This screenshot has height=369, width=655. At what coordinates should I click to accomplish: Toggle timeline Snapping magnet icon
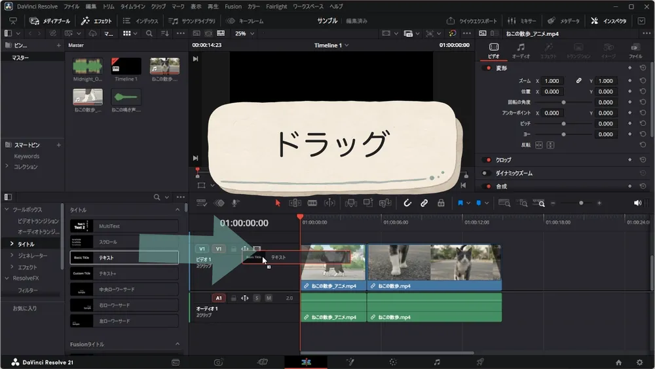[407, 203]
